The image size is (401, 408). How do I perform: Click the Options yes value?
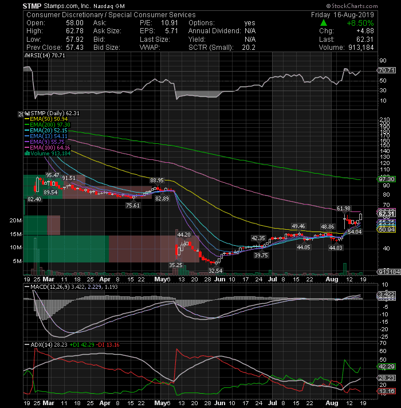250,23
